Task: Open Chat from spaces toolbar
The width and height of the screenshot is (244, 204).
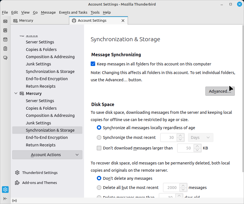Action: pos(5,58)
